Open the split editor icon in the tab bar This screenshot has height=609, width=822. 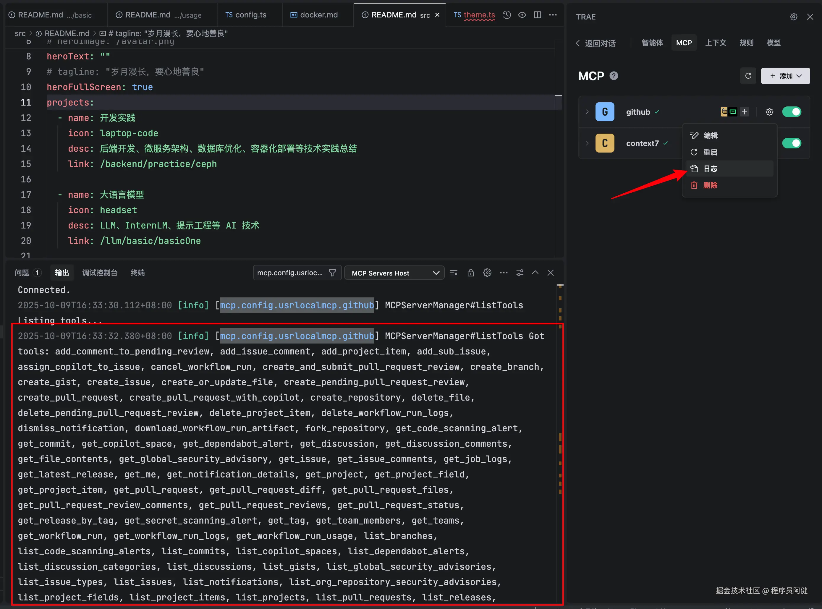point(537,15)
